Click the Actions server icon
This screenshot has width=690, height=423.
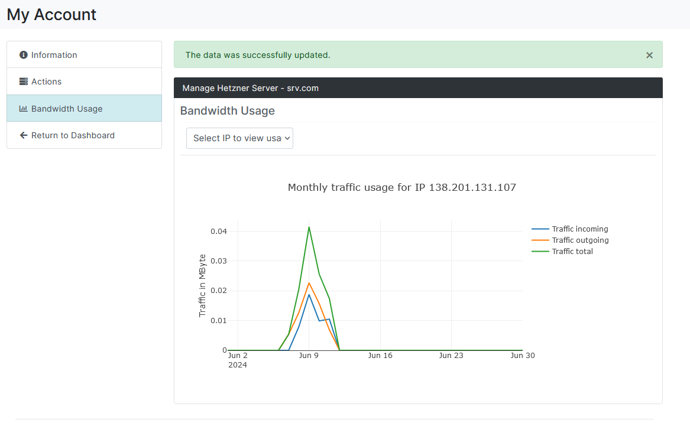pyautogui.click(x=23, y=82)
